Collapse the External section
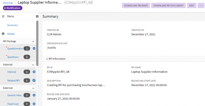The image size is (205, 106). coord(33,88)
